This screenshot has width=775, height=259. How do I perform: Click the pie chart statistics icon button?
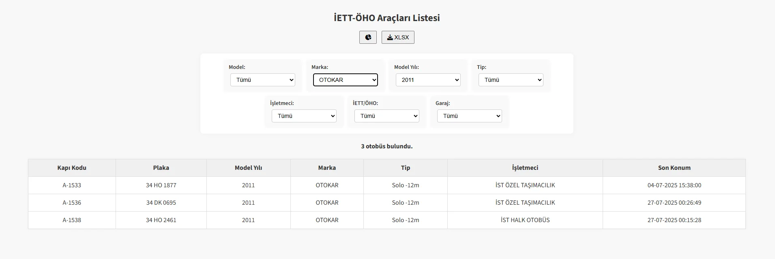(x=368, y=37)
